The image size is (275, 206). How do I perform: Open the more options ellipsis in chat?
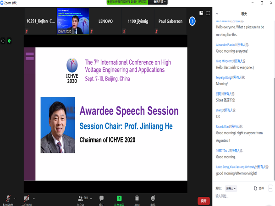pyautogui.click(x=270, y=188)
